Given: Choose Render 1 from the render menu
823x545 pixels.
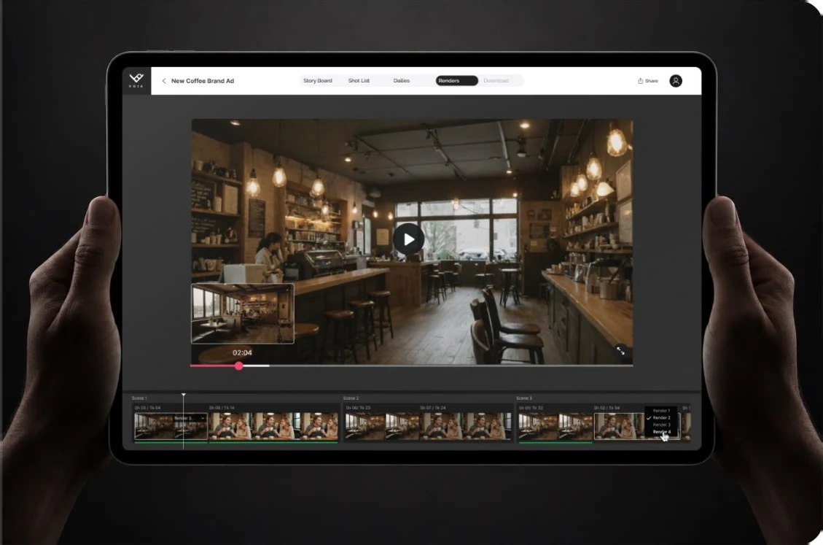Looking at the screenshot, I should tap(661, 411).
